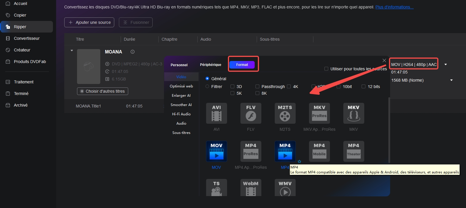Select the standard MP4 format icon
Viewport: 466px width, 208px height.
click(285, 151)
